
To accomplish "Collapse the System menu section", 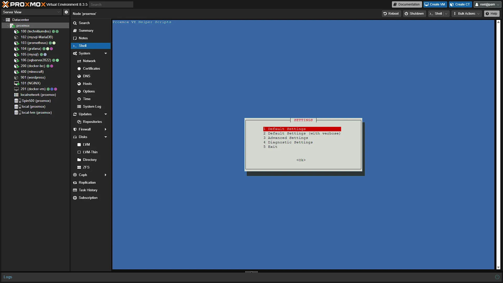I will pyautogui.click(x=106, y=53).
